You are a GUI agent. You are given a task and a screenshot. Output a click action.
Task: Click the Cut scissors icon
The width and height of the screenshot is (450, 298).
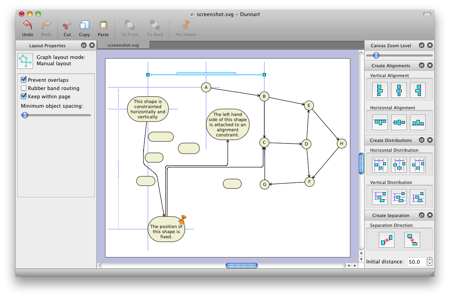[x=67, y=25]
